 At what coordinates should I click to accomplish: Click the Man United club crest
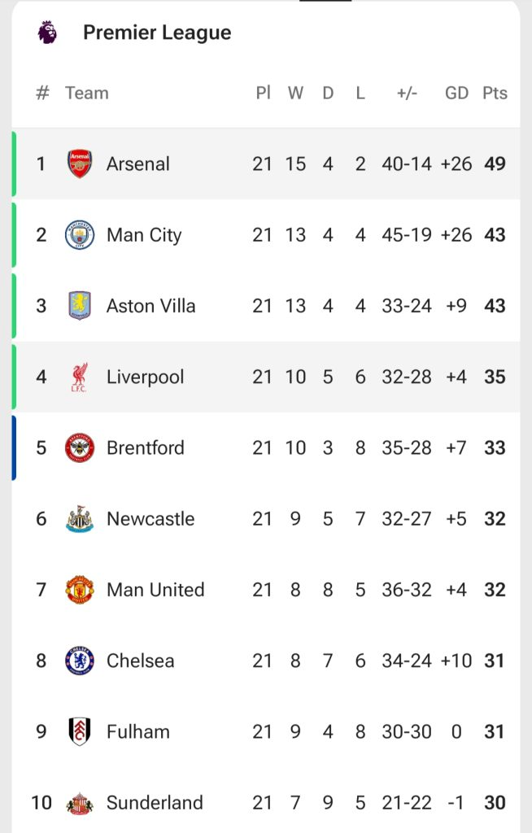pyautogui.click(x=80, y=590)
